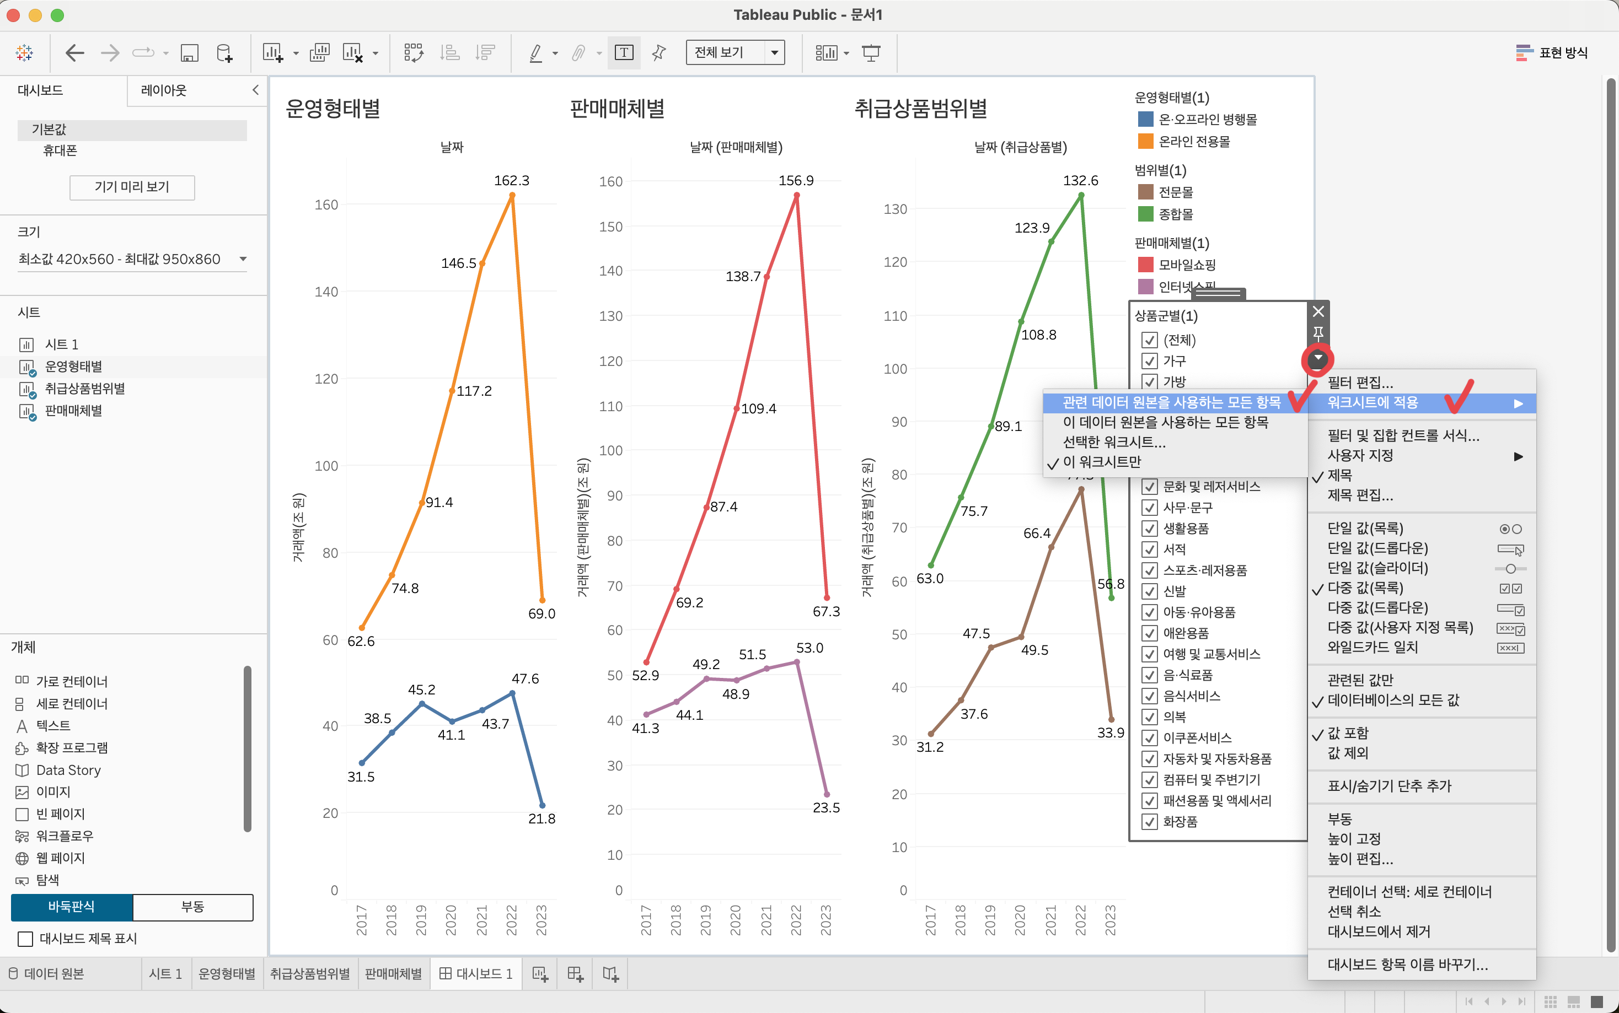
Task: Select the 부동 layout button
Action: 192,907
